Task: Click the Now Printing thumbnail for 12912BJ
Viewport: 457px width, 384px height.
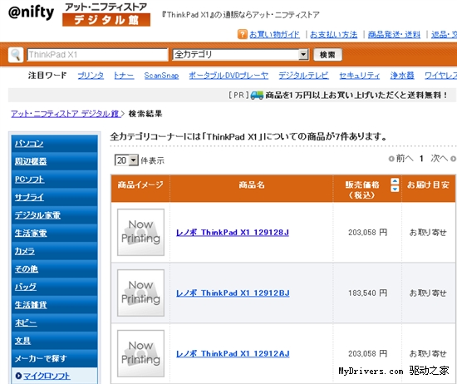Action: [140, 293]
